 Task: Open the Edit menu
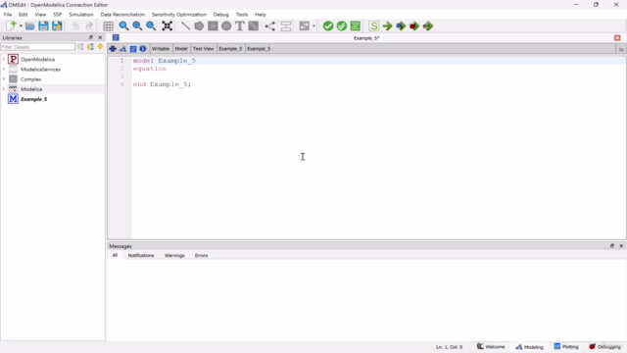click(x=24, y=15)
